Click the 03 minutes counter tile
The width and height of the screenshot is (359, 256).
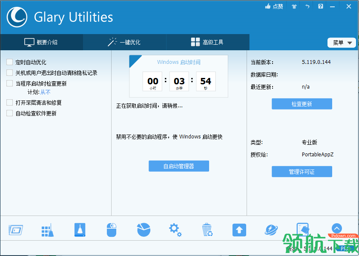[x=179, y=81]
